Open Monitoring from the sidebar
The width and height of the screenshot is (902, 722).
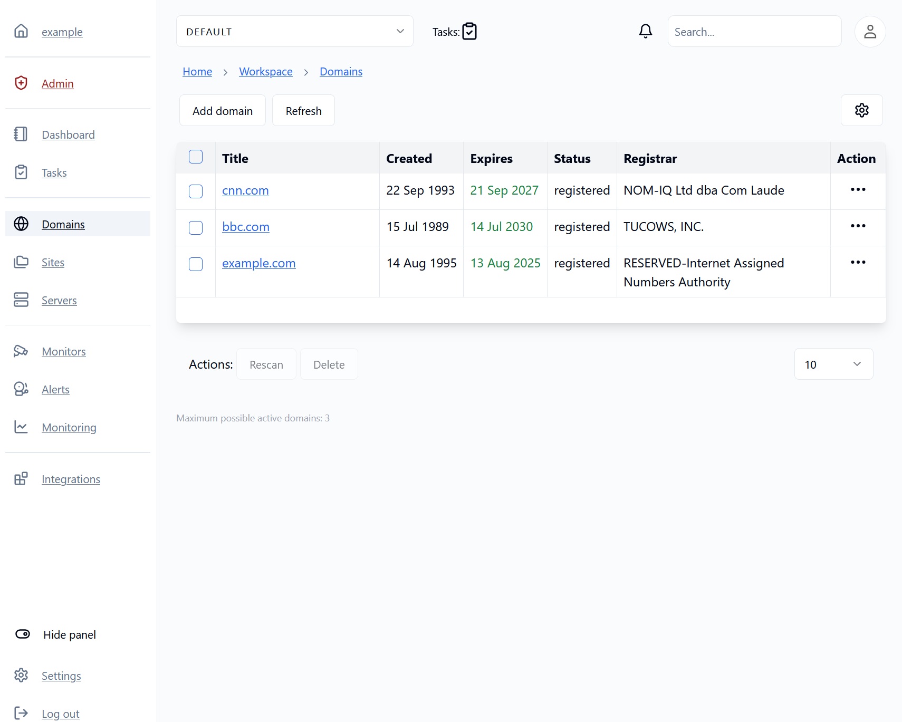69,427
